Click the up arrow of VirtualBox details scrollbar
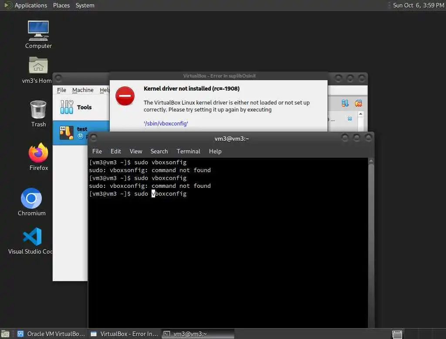This screenshot has height=339, width=446. click(x=361, y=114)
